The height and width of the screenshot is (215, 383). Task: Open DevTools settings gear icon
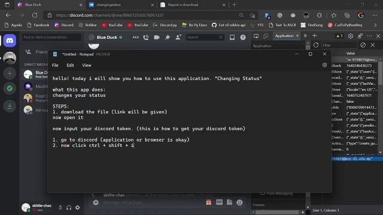click(351, 36)
